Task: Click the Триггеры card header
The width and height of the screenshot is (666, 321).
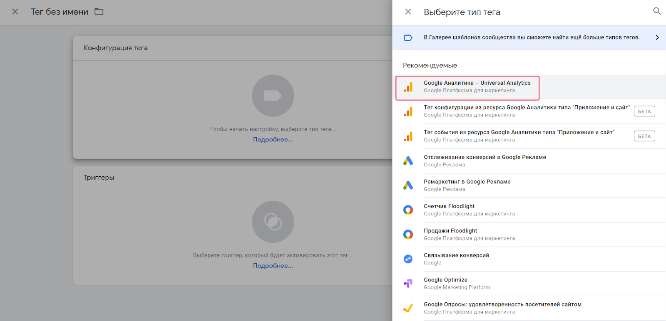Action: [99, 178]
